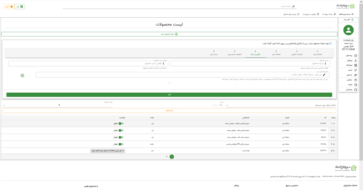Viewport: 363px width, 190px height.
Task: Click the پشتیبانی support icon in sidebar
Action: [x=356, y=89]
